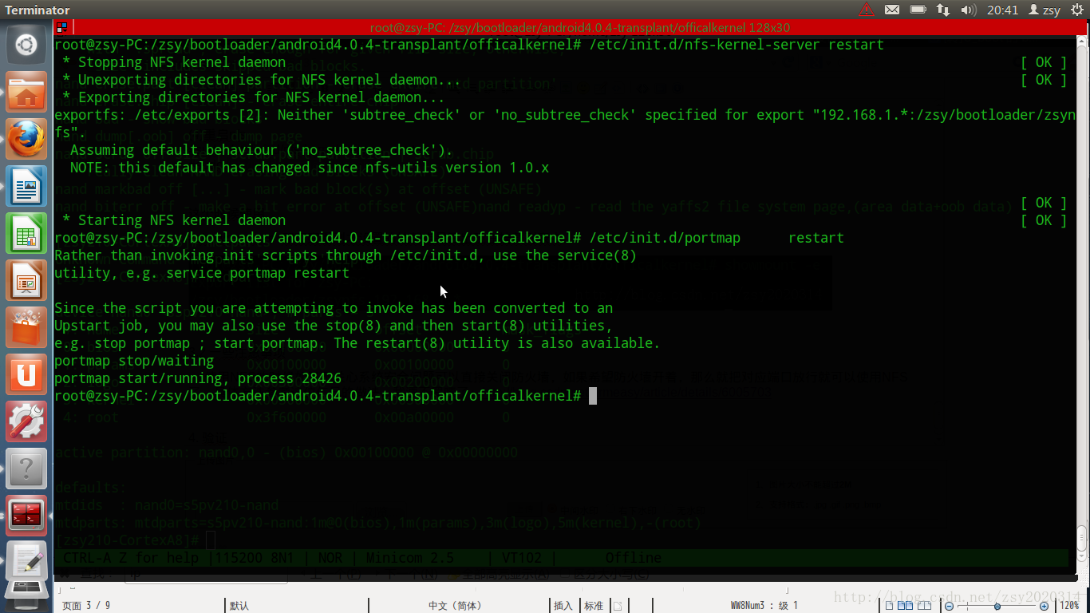Click 'Offline' in the Minicom status bar
Viewport: 1090px width, 613px height.
point(634,557)
